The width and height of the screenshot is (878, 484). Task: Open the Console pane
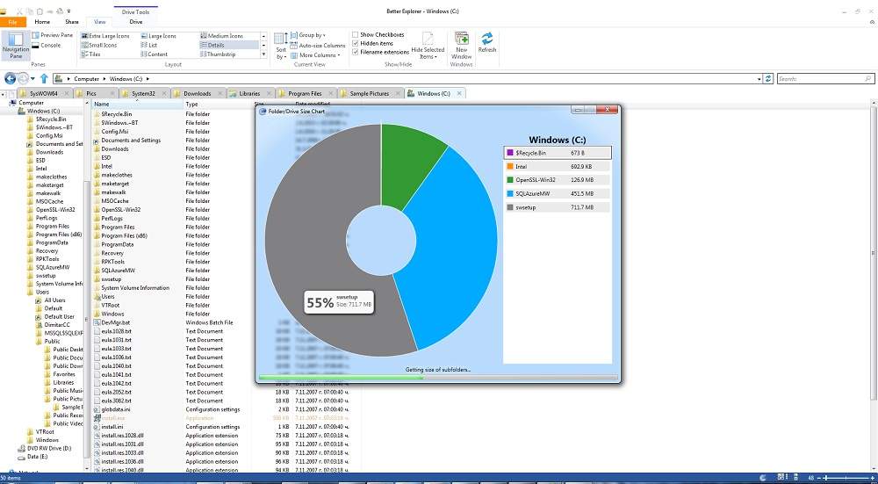(47, 46)
